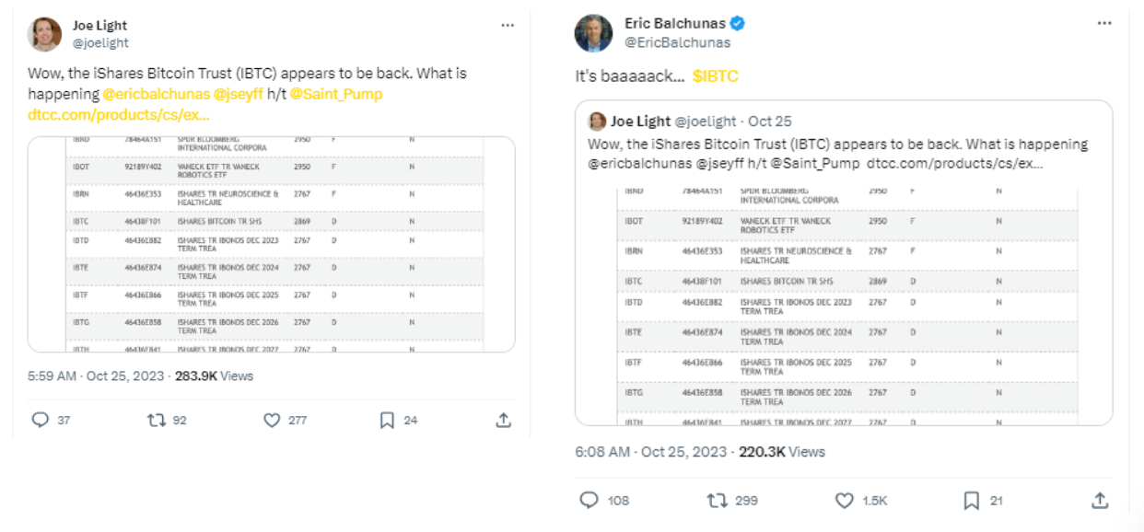Like Joe Light's tweet

(x=272, y=420)
